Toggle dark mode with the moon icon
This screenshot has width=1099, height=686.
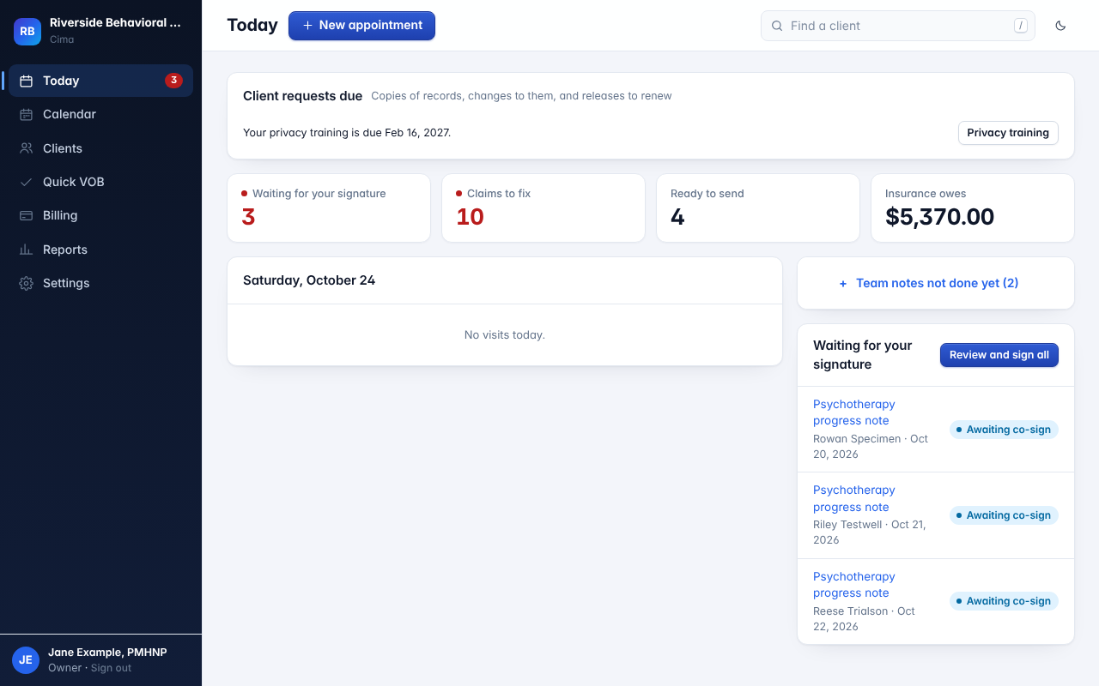(1060, 26)
